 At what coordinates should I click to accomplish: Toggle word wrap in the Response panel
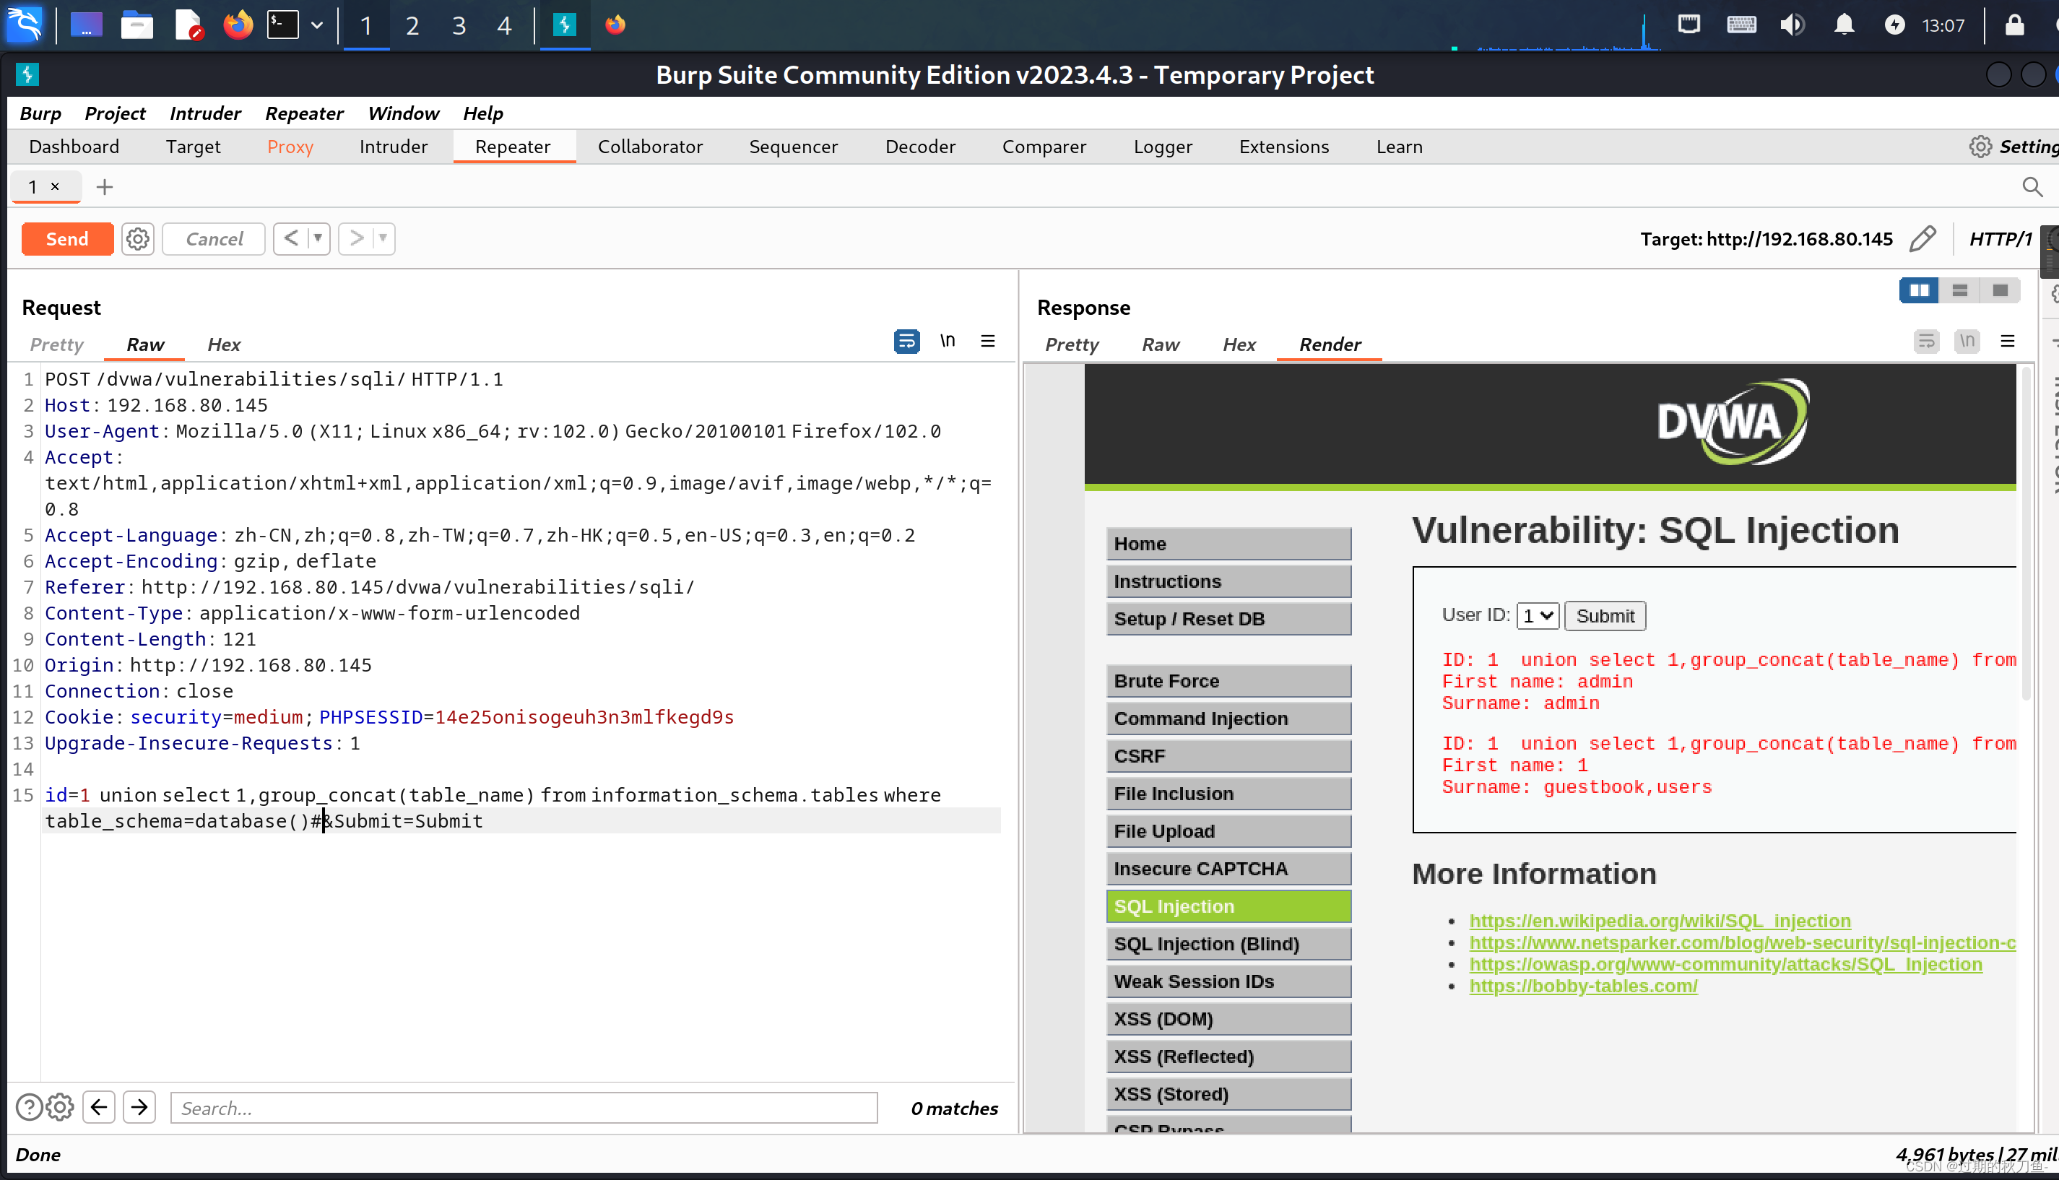pyautogui.click(x=1926, y=341)
